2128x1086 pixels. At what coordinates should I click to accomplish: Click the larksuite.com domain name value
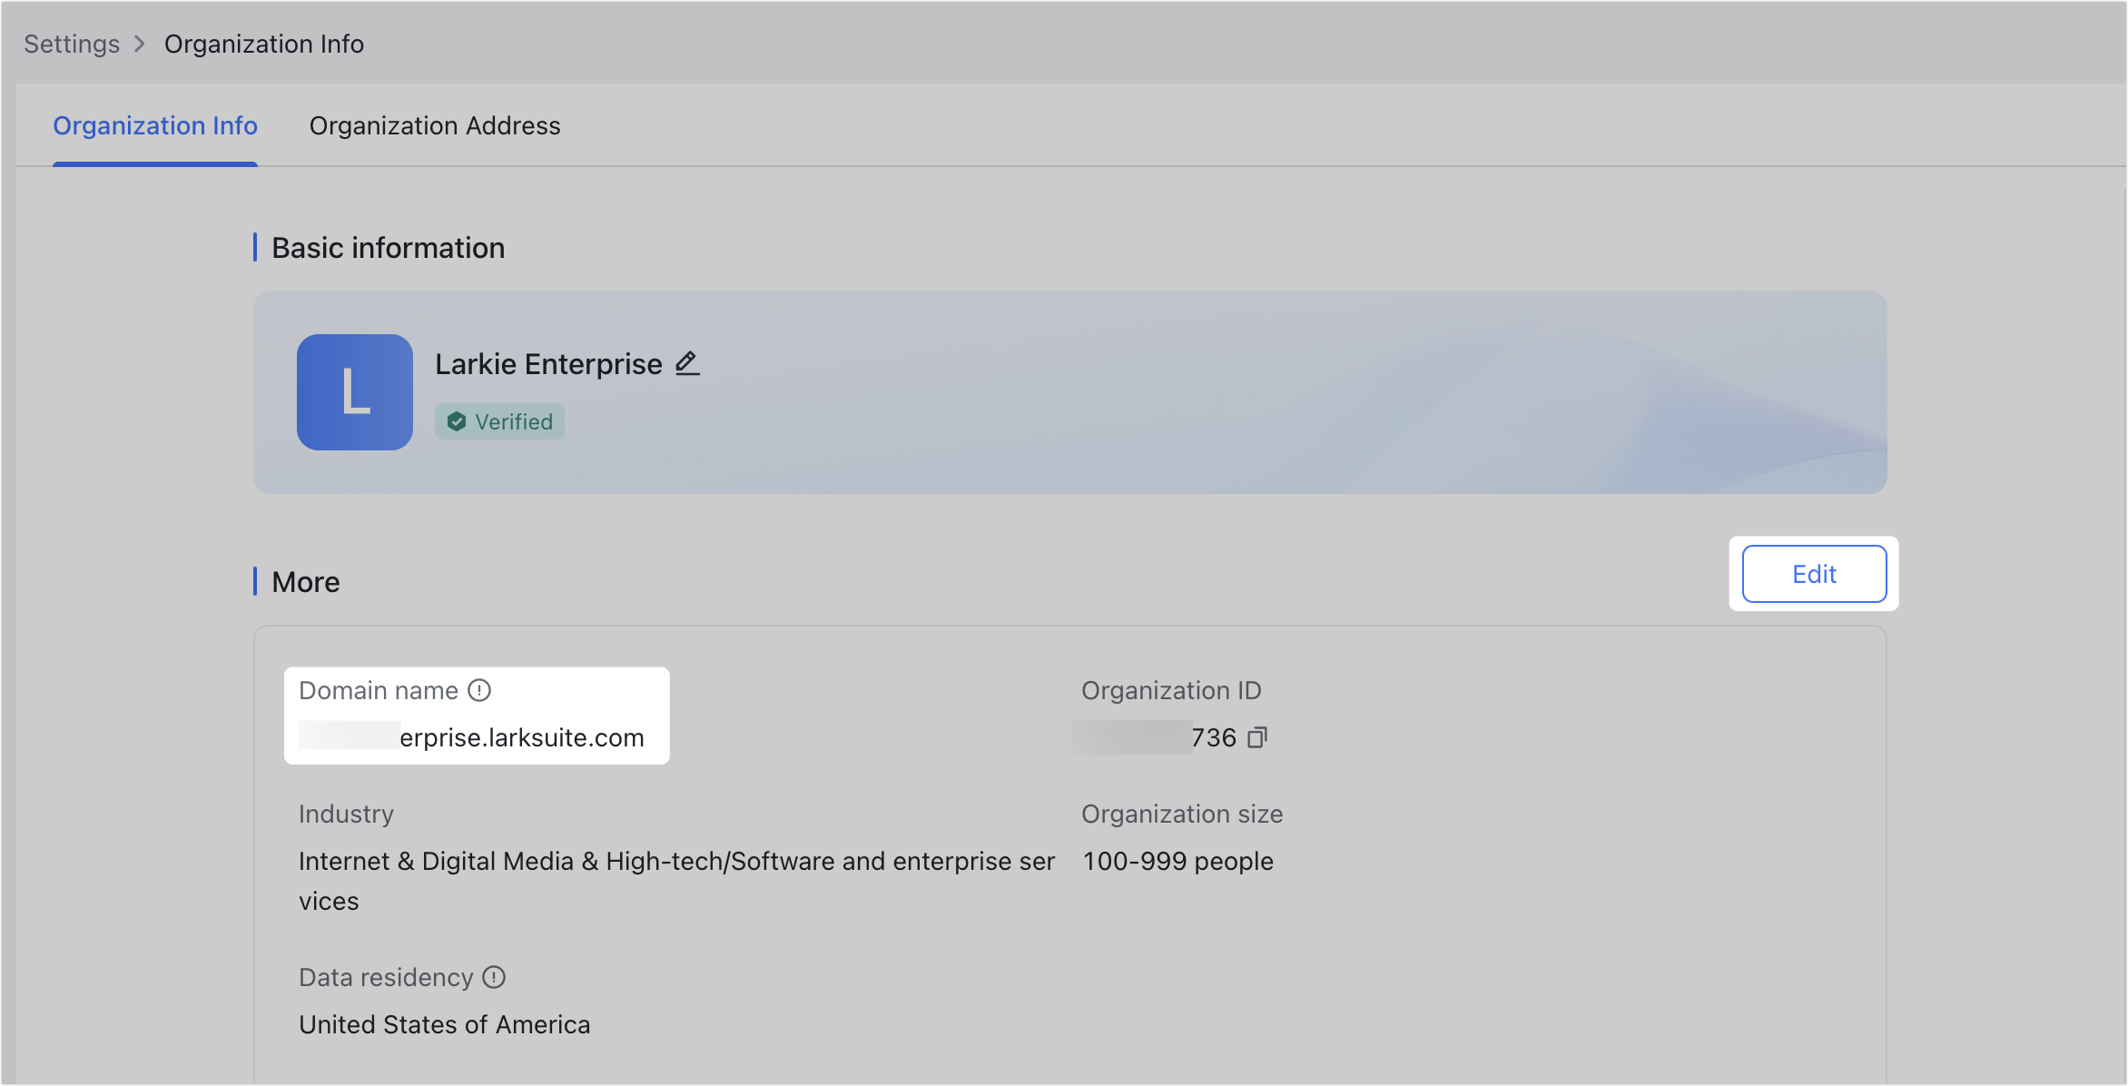click(x=521, y=737)
